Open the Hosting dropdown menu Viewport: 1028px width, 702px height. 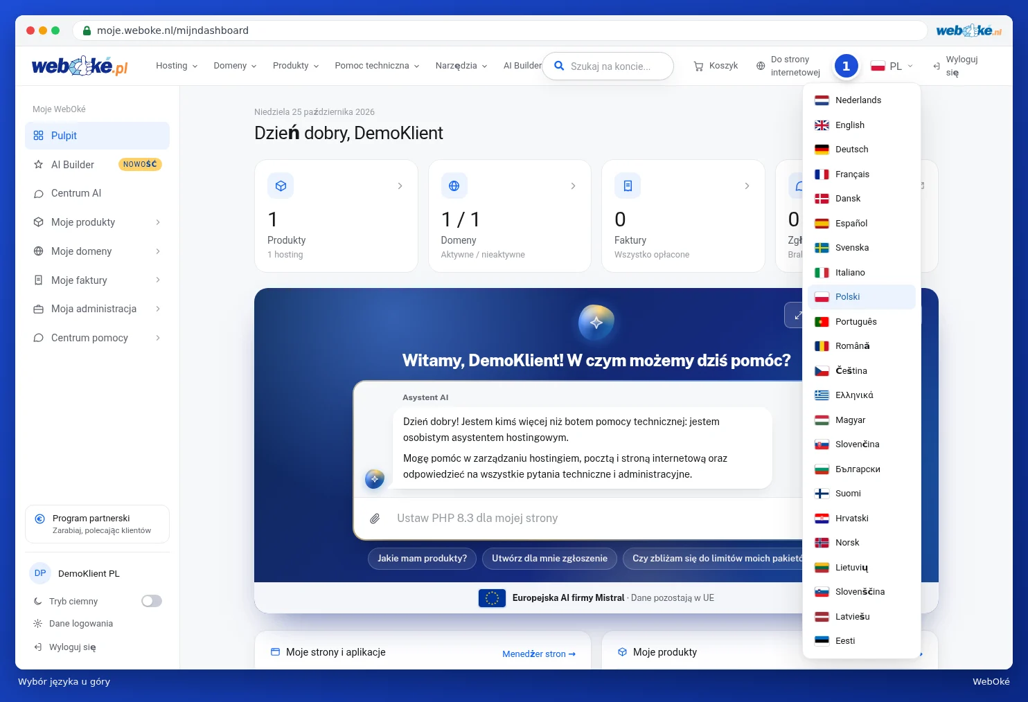click(177, 66)
